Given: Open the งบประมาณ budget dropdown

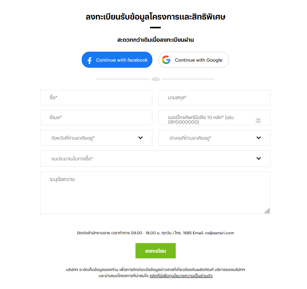Looking at the screenshot, I should click(155, 159).
